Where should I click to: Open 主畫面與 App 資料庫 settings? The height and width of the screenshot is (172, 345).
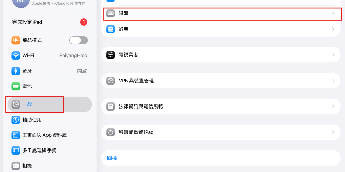50,135
